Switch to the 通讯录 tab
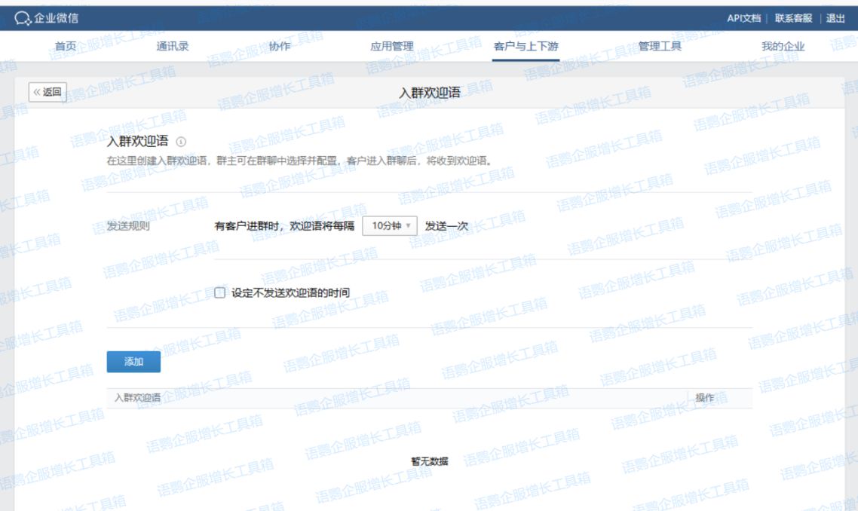Viewport: 858px width, 511px height. pos(173,47)
